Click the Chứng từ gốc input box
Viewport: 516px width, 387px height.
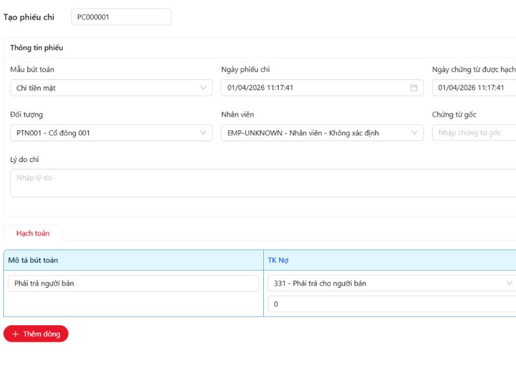tap(474, 133)
